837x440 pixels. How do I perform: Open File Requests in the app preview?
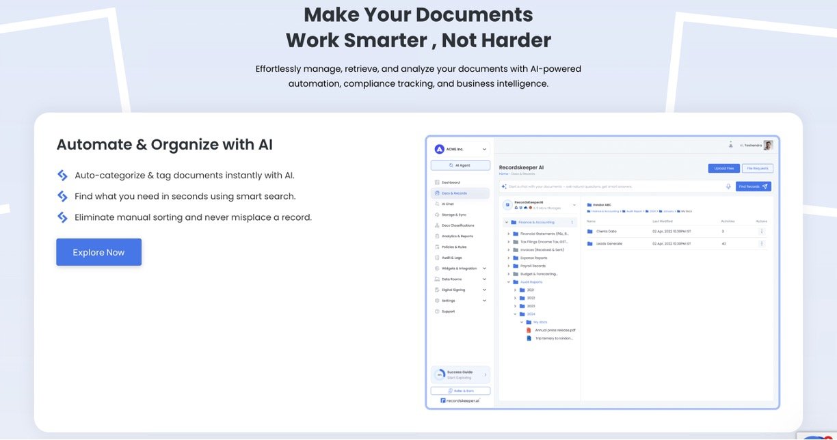pyautogui.click(x=758, y=168)
